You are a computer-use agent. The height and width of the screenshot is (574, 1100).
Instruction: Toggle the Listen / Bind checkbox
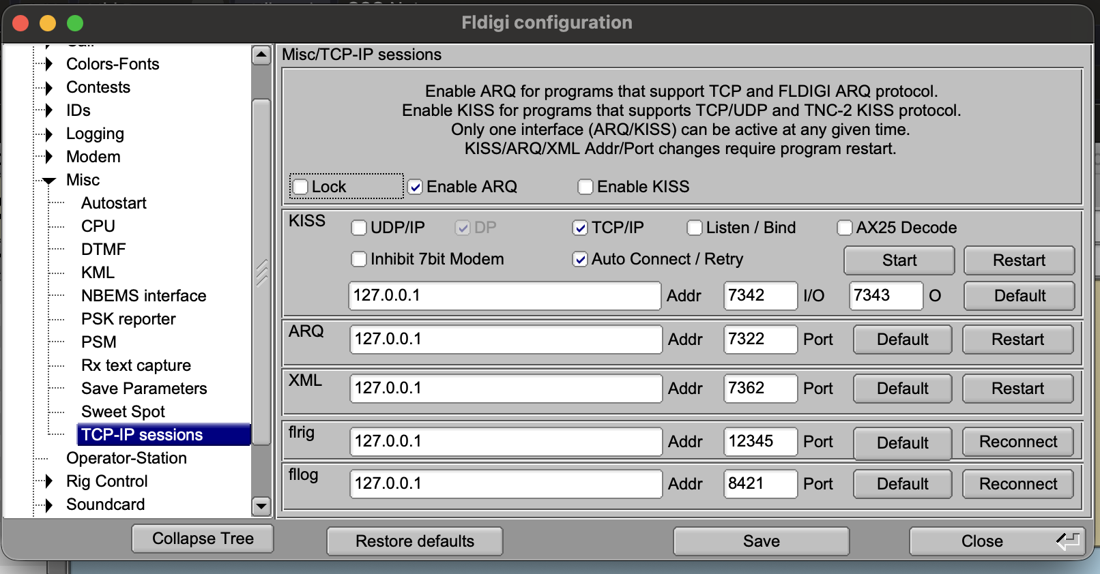click(695, 228)
